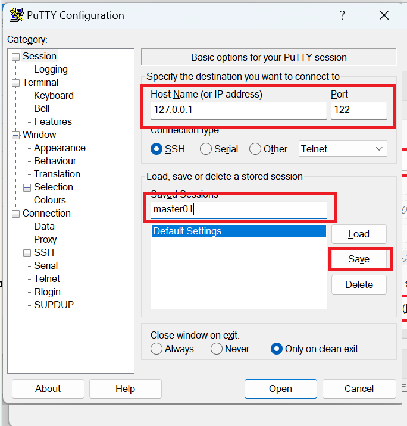The height and width of the screenshot is (426, 407).
Task: Select the Other connection type radio button
Action: coord(255,149)
